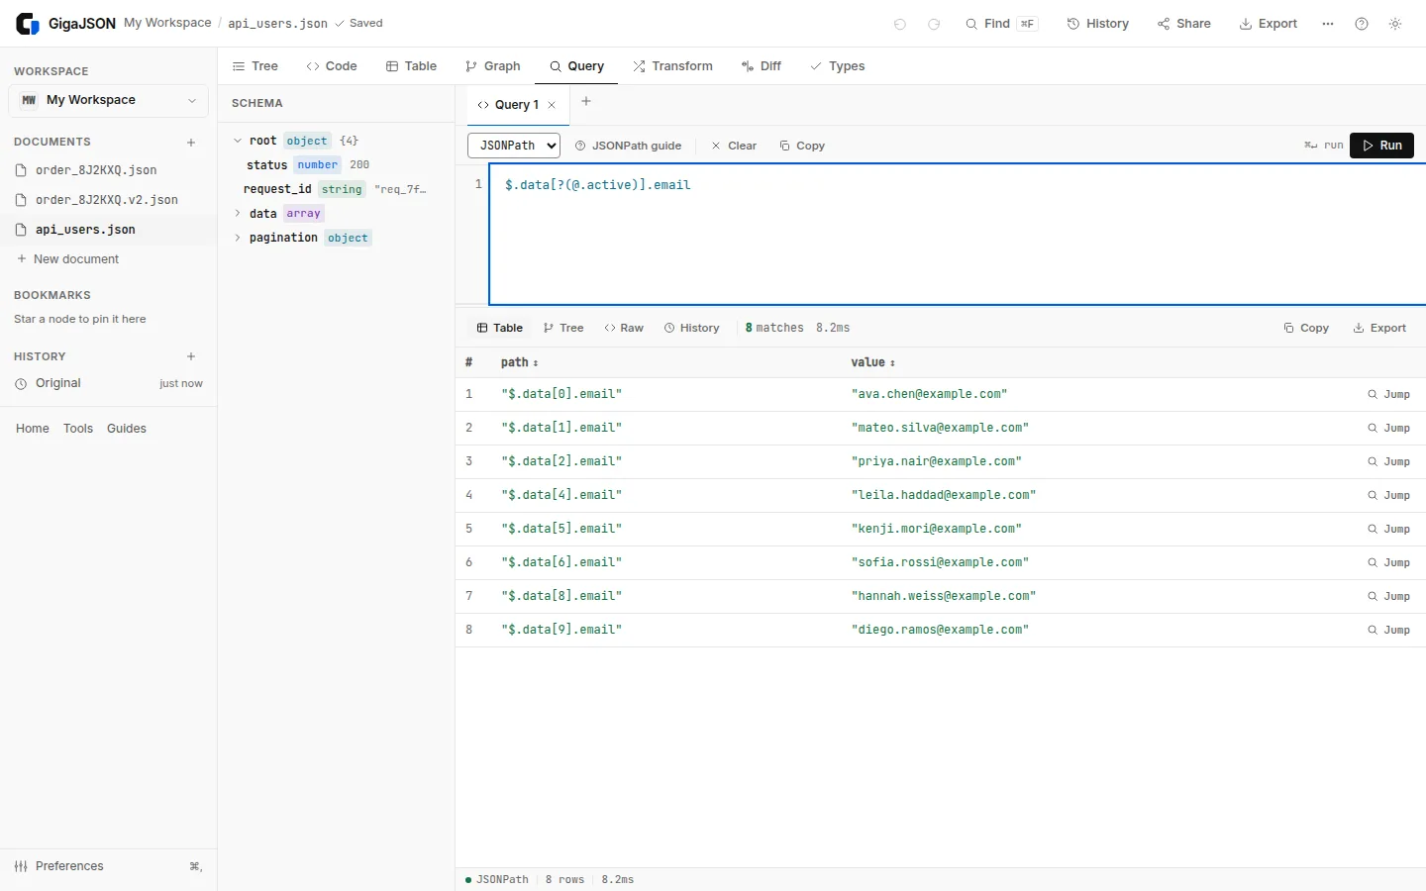The width and height of the screenshot is (1426, 891).
Task: Open the JSONPath language dropdown
Action: (514, 146)
